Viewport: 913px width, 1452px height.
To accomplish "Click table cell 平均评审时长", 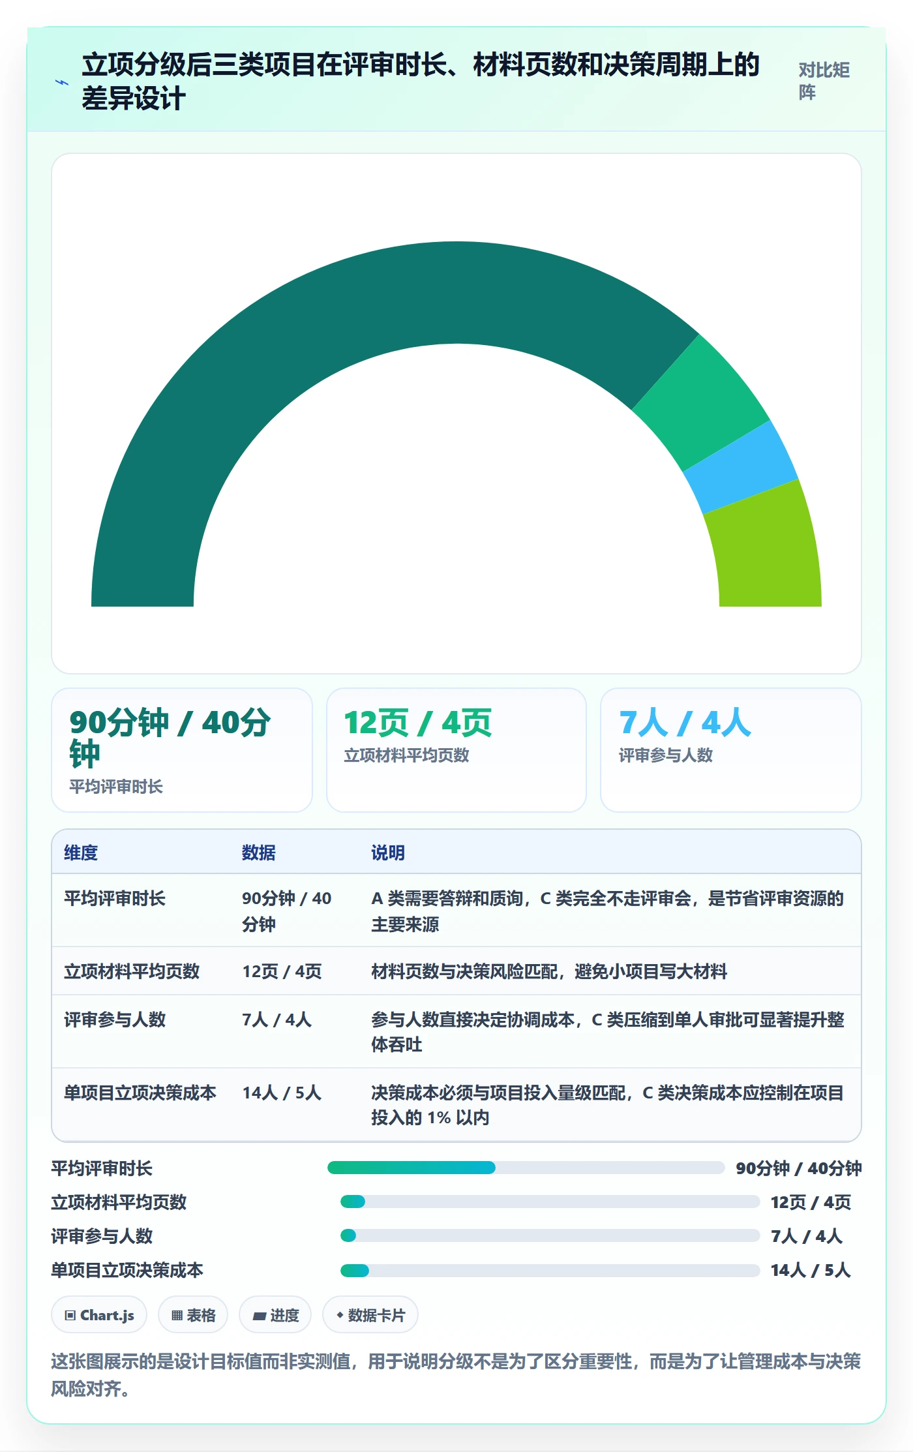I will [x=115, y=898].
